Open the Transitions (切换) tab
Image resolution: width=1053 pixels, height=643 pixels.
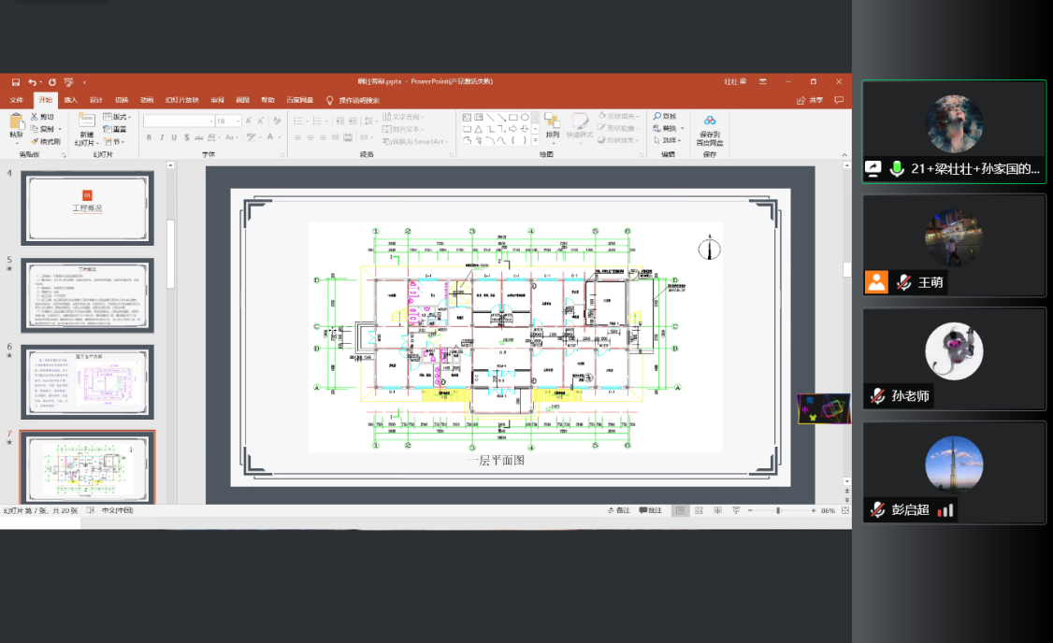[x=122, y=100]
